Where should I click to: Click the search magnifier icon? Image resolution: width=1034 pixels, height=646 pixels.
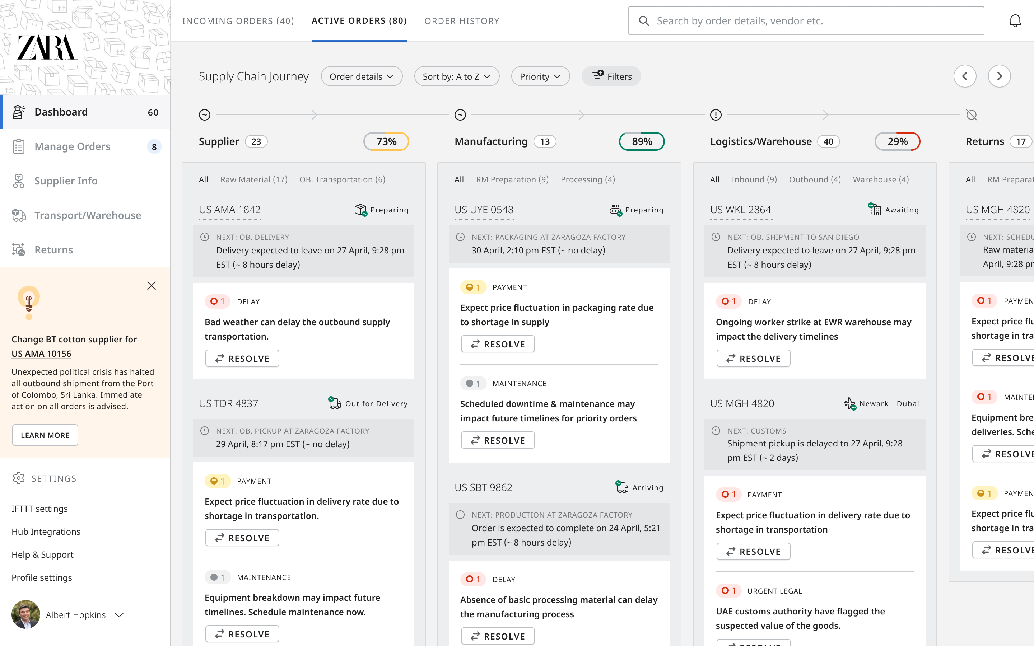[x=644, y=20]
